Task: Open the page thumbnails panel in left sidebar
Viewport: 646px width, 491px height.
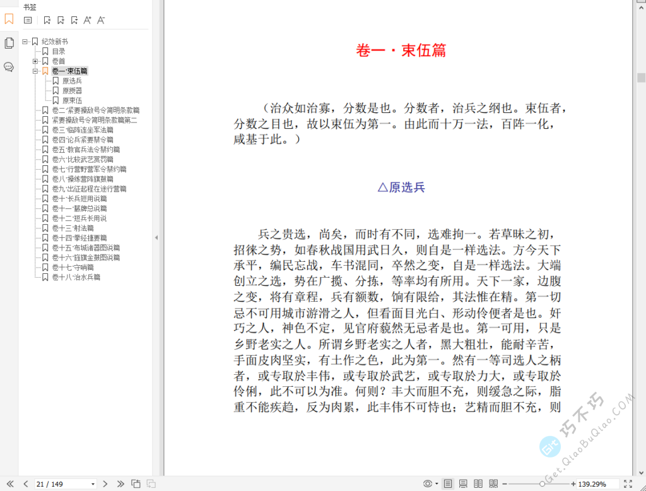Action: [8, 42]
